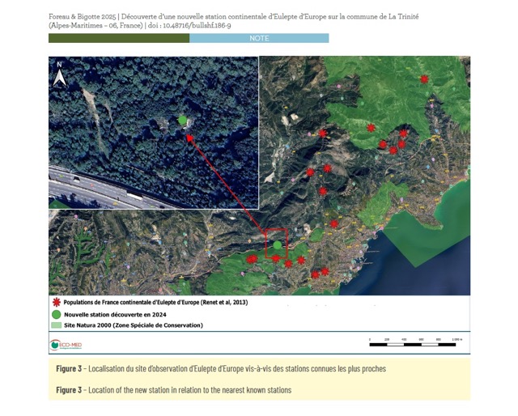This screenshot has height=416, width=518.
Task: Click the English 'Location of the new station' caption
Action: [x=173, y=390]
